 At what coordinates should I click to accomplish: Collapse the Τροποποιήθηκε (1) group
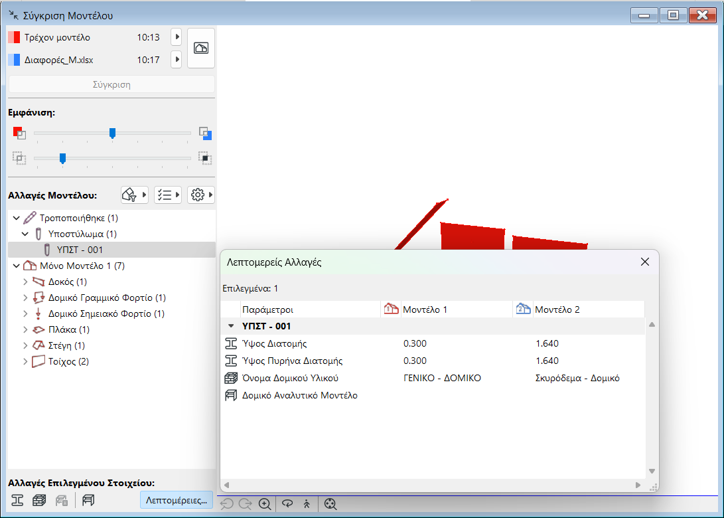coord(16,218)
